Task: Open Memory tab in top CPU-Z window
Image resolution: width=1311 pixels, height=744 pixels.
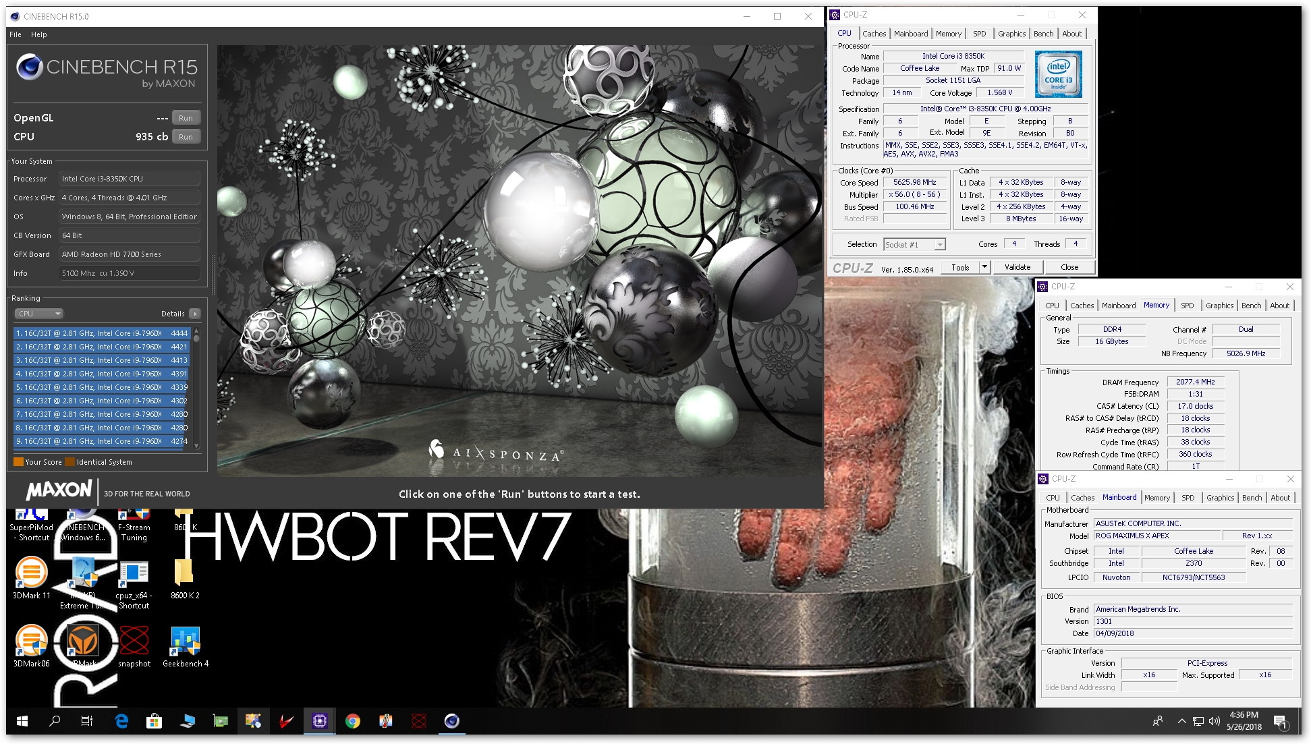Action: point(948,34)
